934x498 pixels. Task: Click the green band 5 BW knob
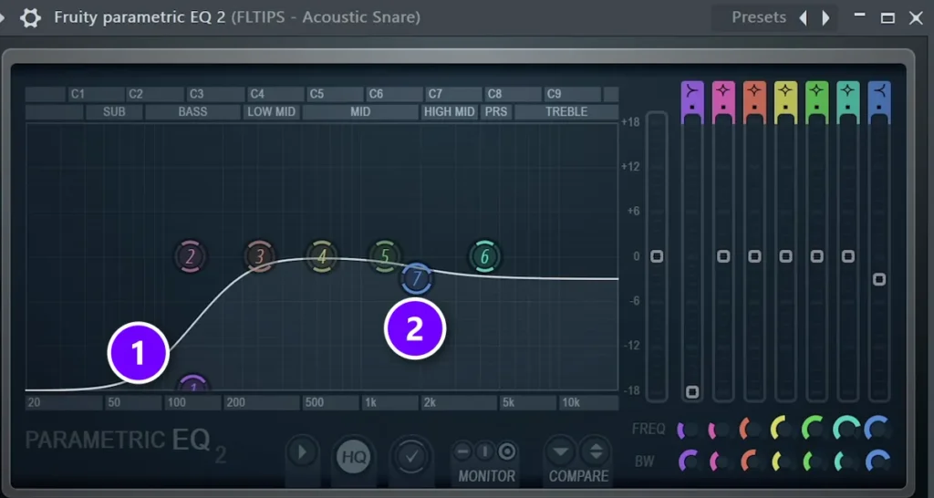click(x=815, y=462)
